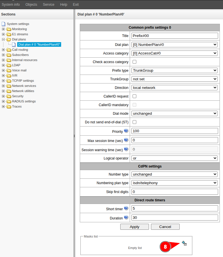Tick Do not send end-of-dial (ST)
The height and width of the screenshot is (257, 223).
[x=134, y=122]
